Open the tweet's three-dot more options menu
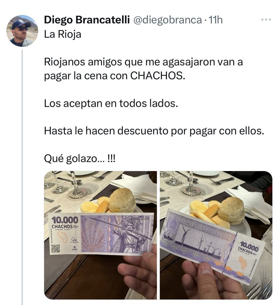Viewport: 279px width, 305px height. coord(266,20)
